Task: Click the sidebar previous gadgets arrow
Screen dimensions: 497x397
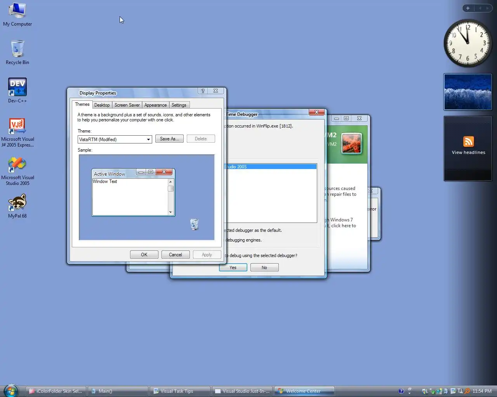Action: (480, 8)
